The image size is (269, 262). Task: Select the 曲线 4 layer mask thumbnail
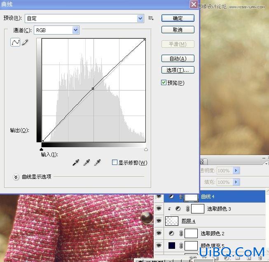click(x=191, y=197)
